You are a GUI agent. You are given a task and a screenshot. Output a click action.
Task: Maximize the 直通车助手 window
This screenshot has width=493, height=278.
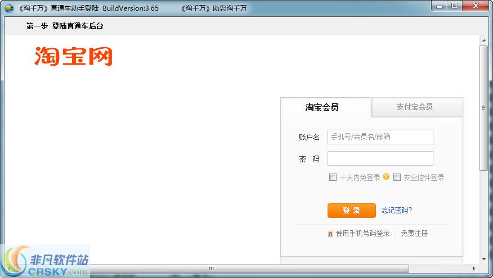[x=454, y=6]
